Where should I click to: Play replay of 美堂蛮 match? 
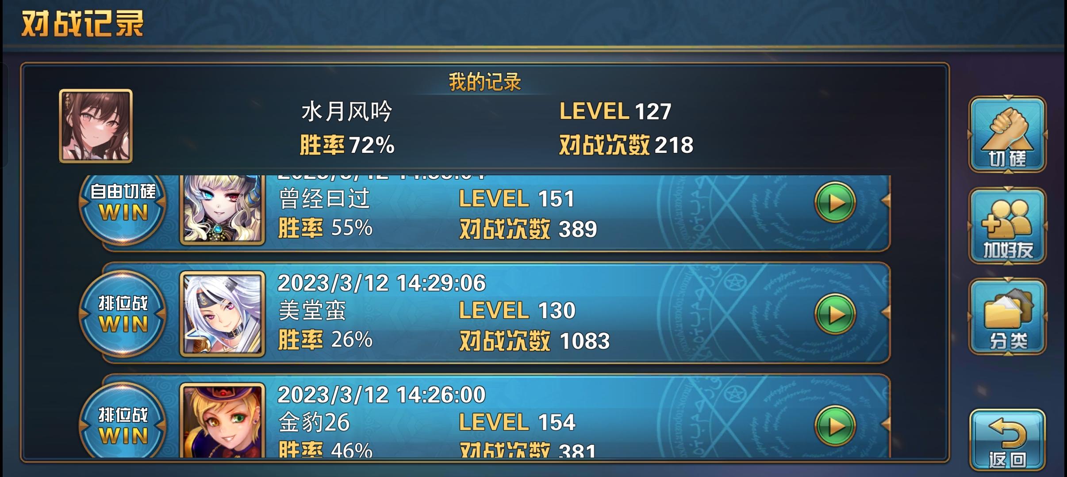tap(835, 314)
